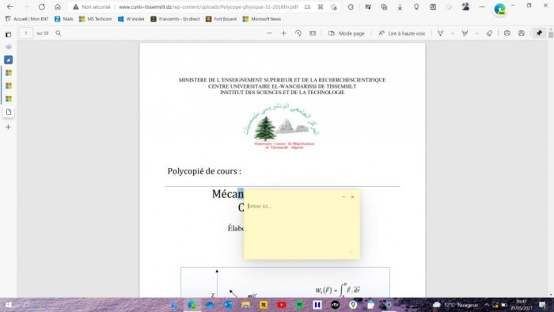554x312 pixels.
Task: Open the MS Techcom bookmark
Action: [x=96, y=19]
